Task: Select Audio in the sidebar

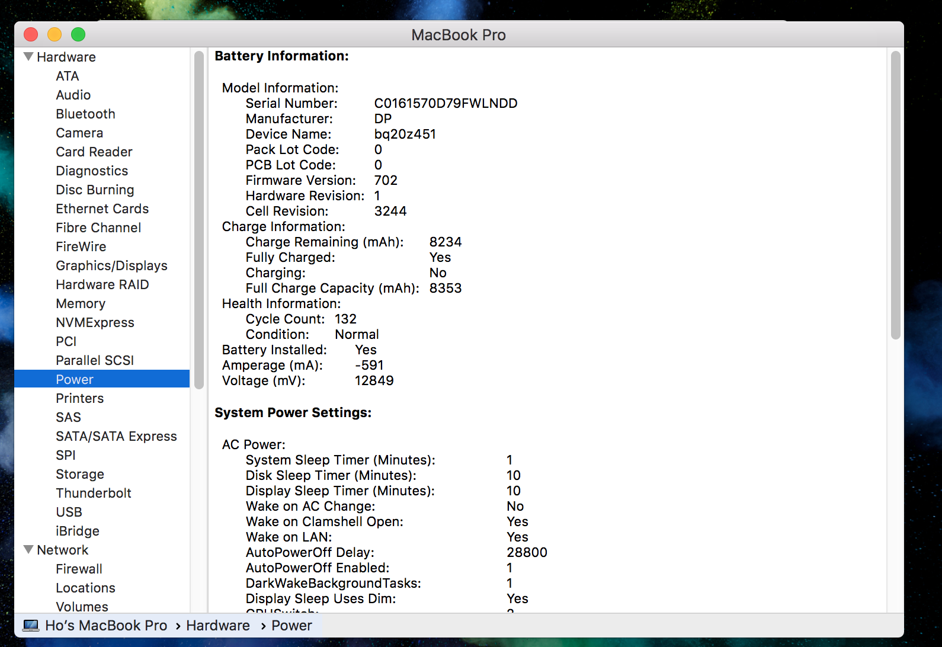Action: point(73,95)
